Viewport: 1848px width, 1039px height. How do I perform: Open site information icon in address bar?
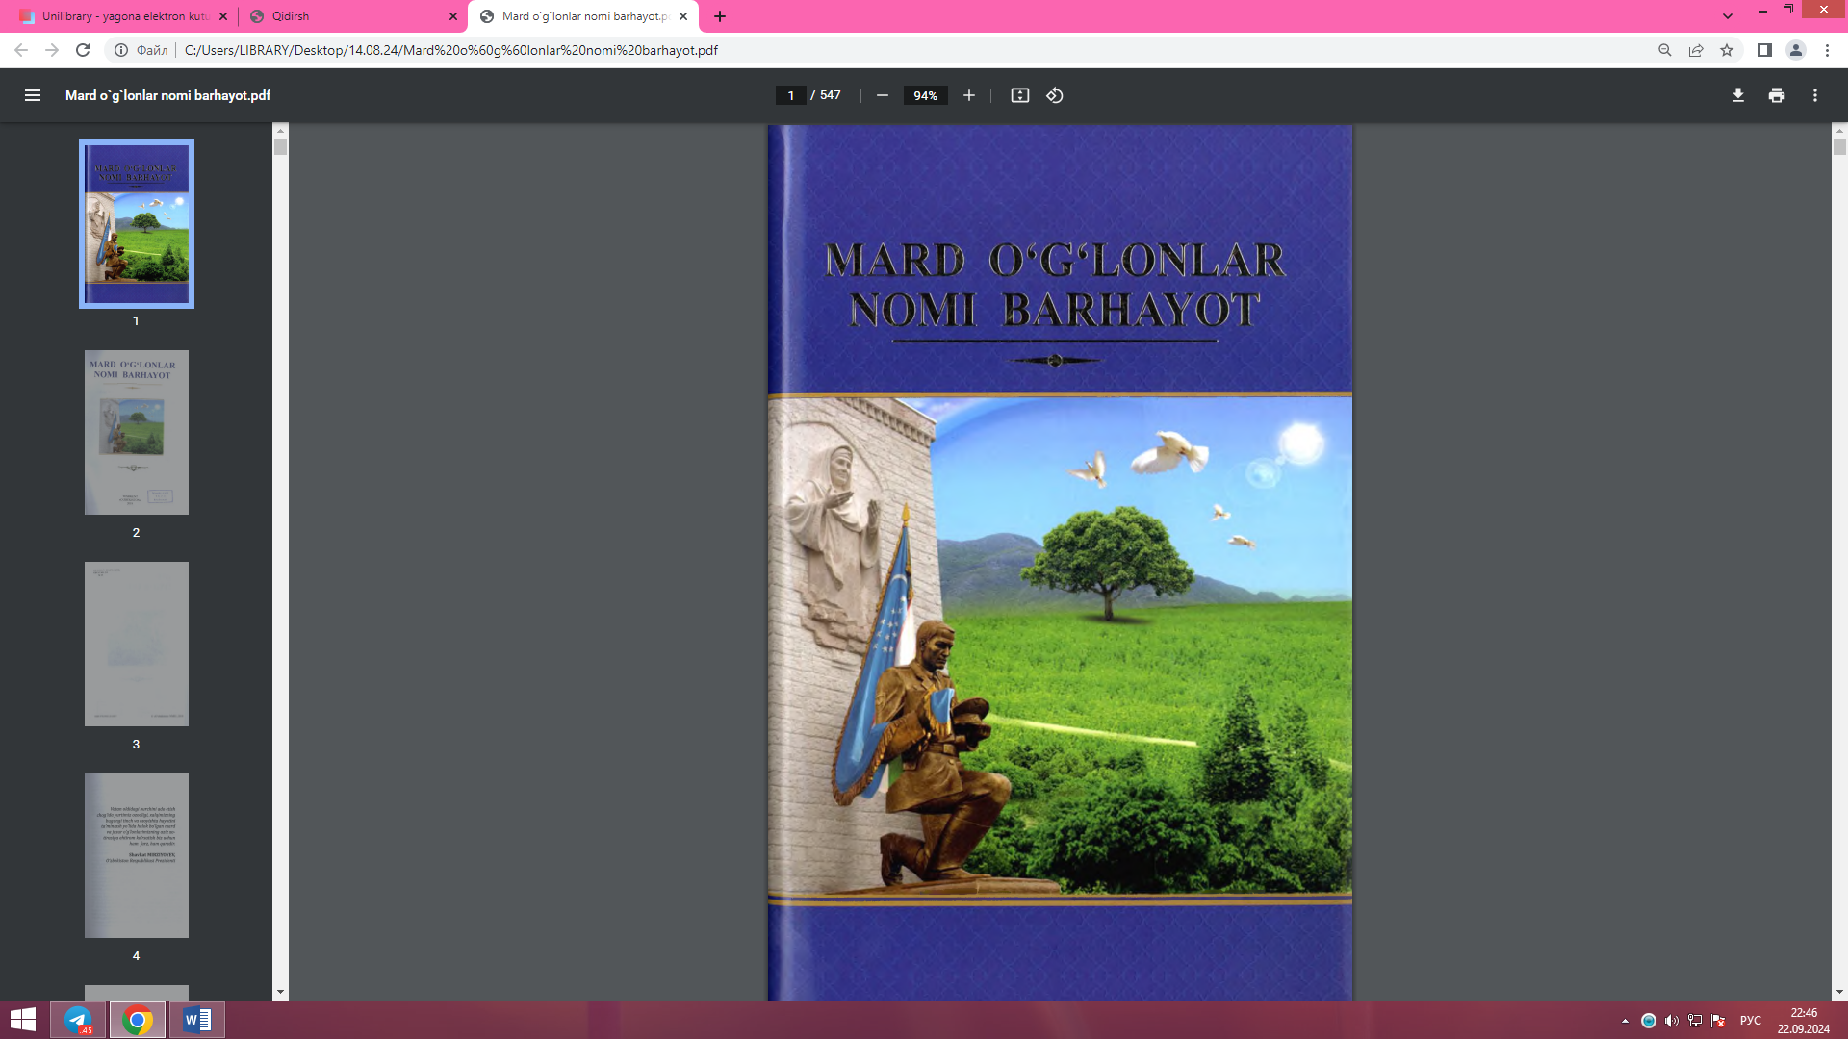point(121,50)
